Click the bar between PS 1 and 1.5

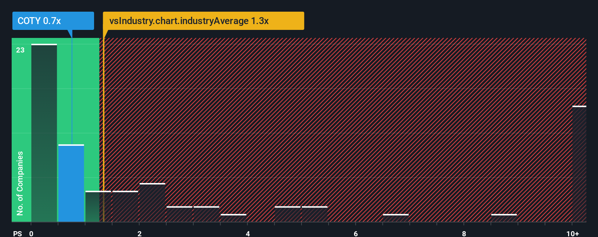(98, 206)
